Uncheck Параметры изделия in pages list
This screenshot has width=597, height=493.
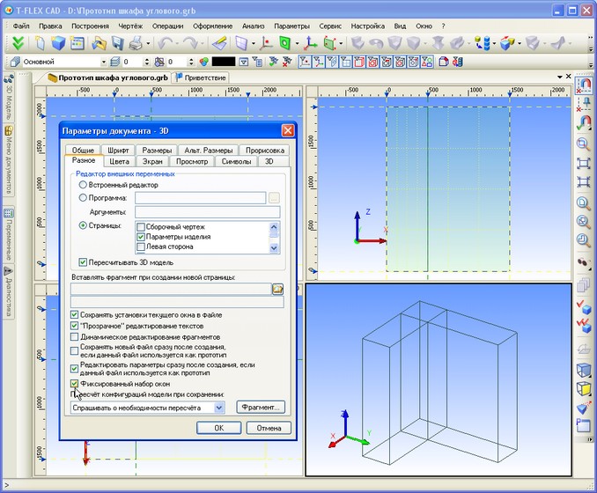pos(141,237)
